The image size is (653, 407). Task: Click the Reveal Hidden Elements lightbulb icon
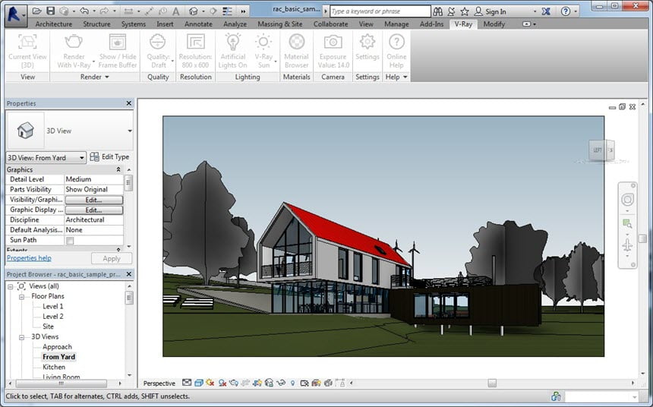click(x=292, y=383)
